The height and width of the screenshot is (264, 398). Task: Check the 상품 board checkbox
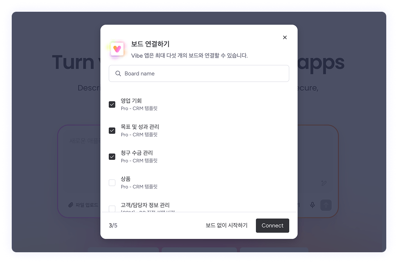click(x=112, y=183)
